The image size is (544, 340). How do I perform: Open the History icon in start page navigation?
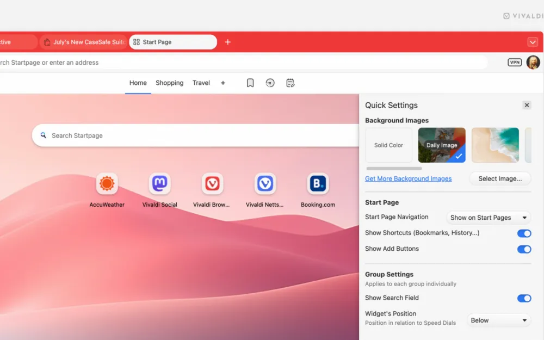(x=270, y=83)
